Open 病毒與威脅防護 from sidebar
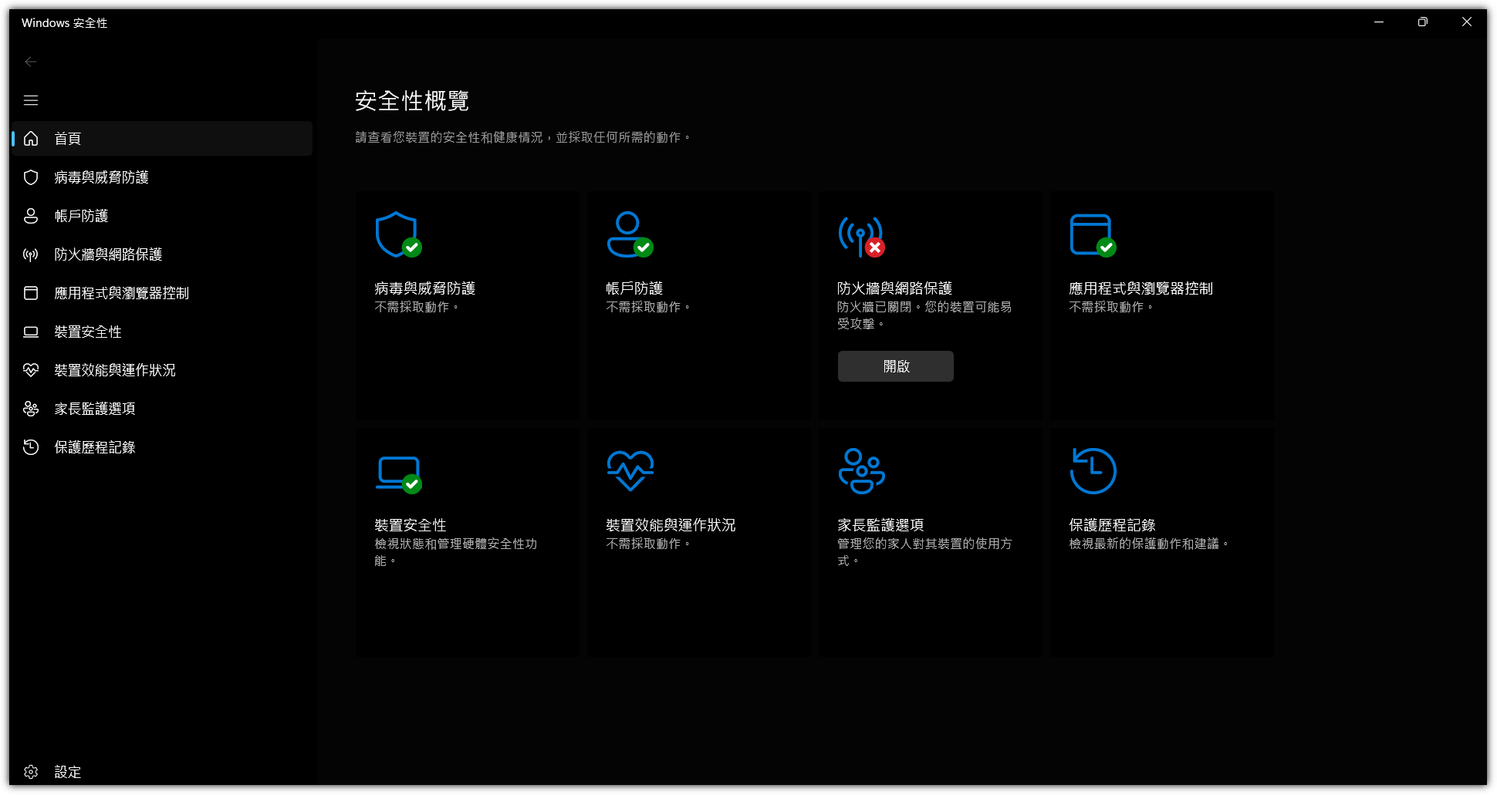Viewport: 1497px width, 795px height. tap(162, 177)
